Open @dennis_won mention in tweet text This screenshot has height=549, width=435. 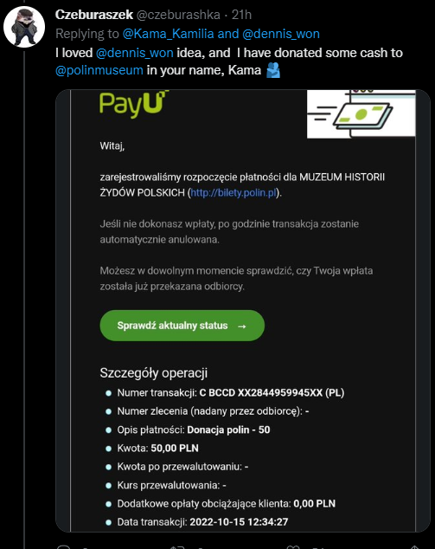pyautogui.click(x=135, y=53)
